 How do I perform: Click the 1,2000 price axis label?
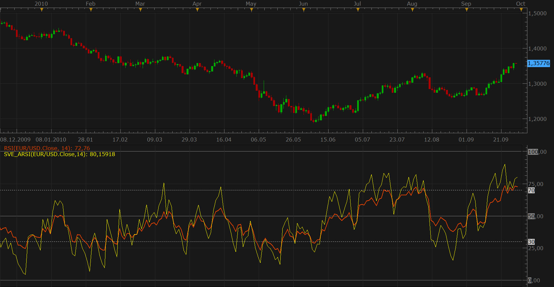537,119
